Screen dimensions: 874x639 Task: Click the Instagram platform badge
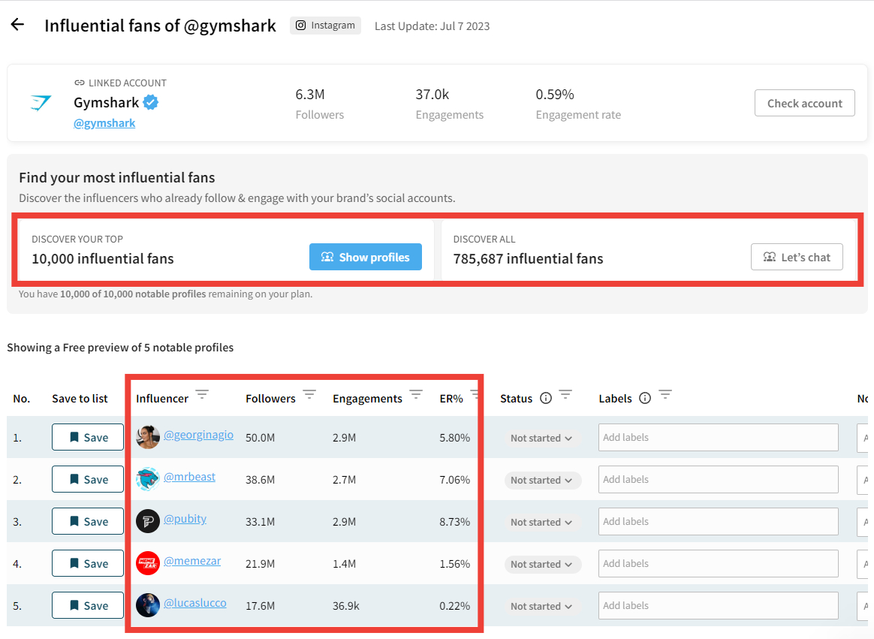(x=326, y=26)
